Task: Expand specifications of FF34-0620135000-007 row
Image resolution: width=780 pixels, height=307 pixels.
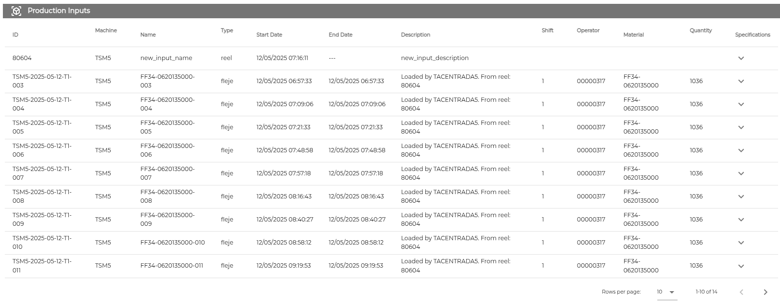Action: (x=741, y=173)
